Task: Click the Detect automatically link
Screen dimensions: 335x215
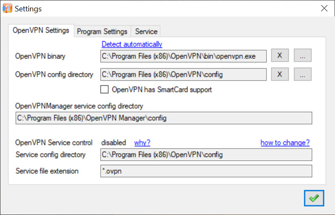Action: click(132, 44)
